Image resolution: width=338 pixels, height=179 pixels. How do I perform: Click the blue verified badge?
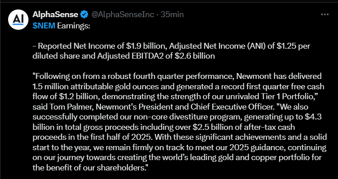84,14
